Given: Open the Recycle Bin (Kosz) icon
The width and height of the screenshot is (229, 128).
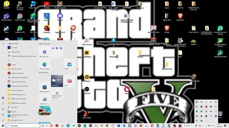Looking at the screenshot, I should pyautogui.click(x=220, y=114).
